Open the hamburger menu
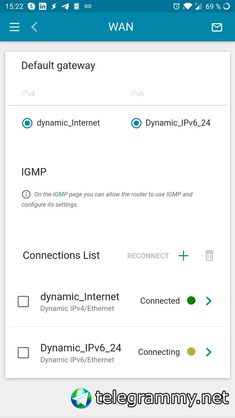Image resolution: width=235 pixels, height=418 pixels. [x=14, y=27]
